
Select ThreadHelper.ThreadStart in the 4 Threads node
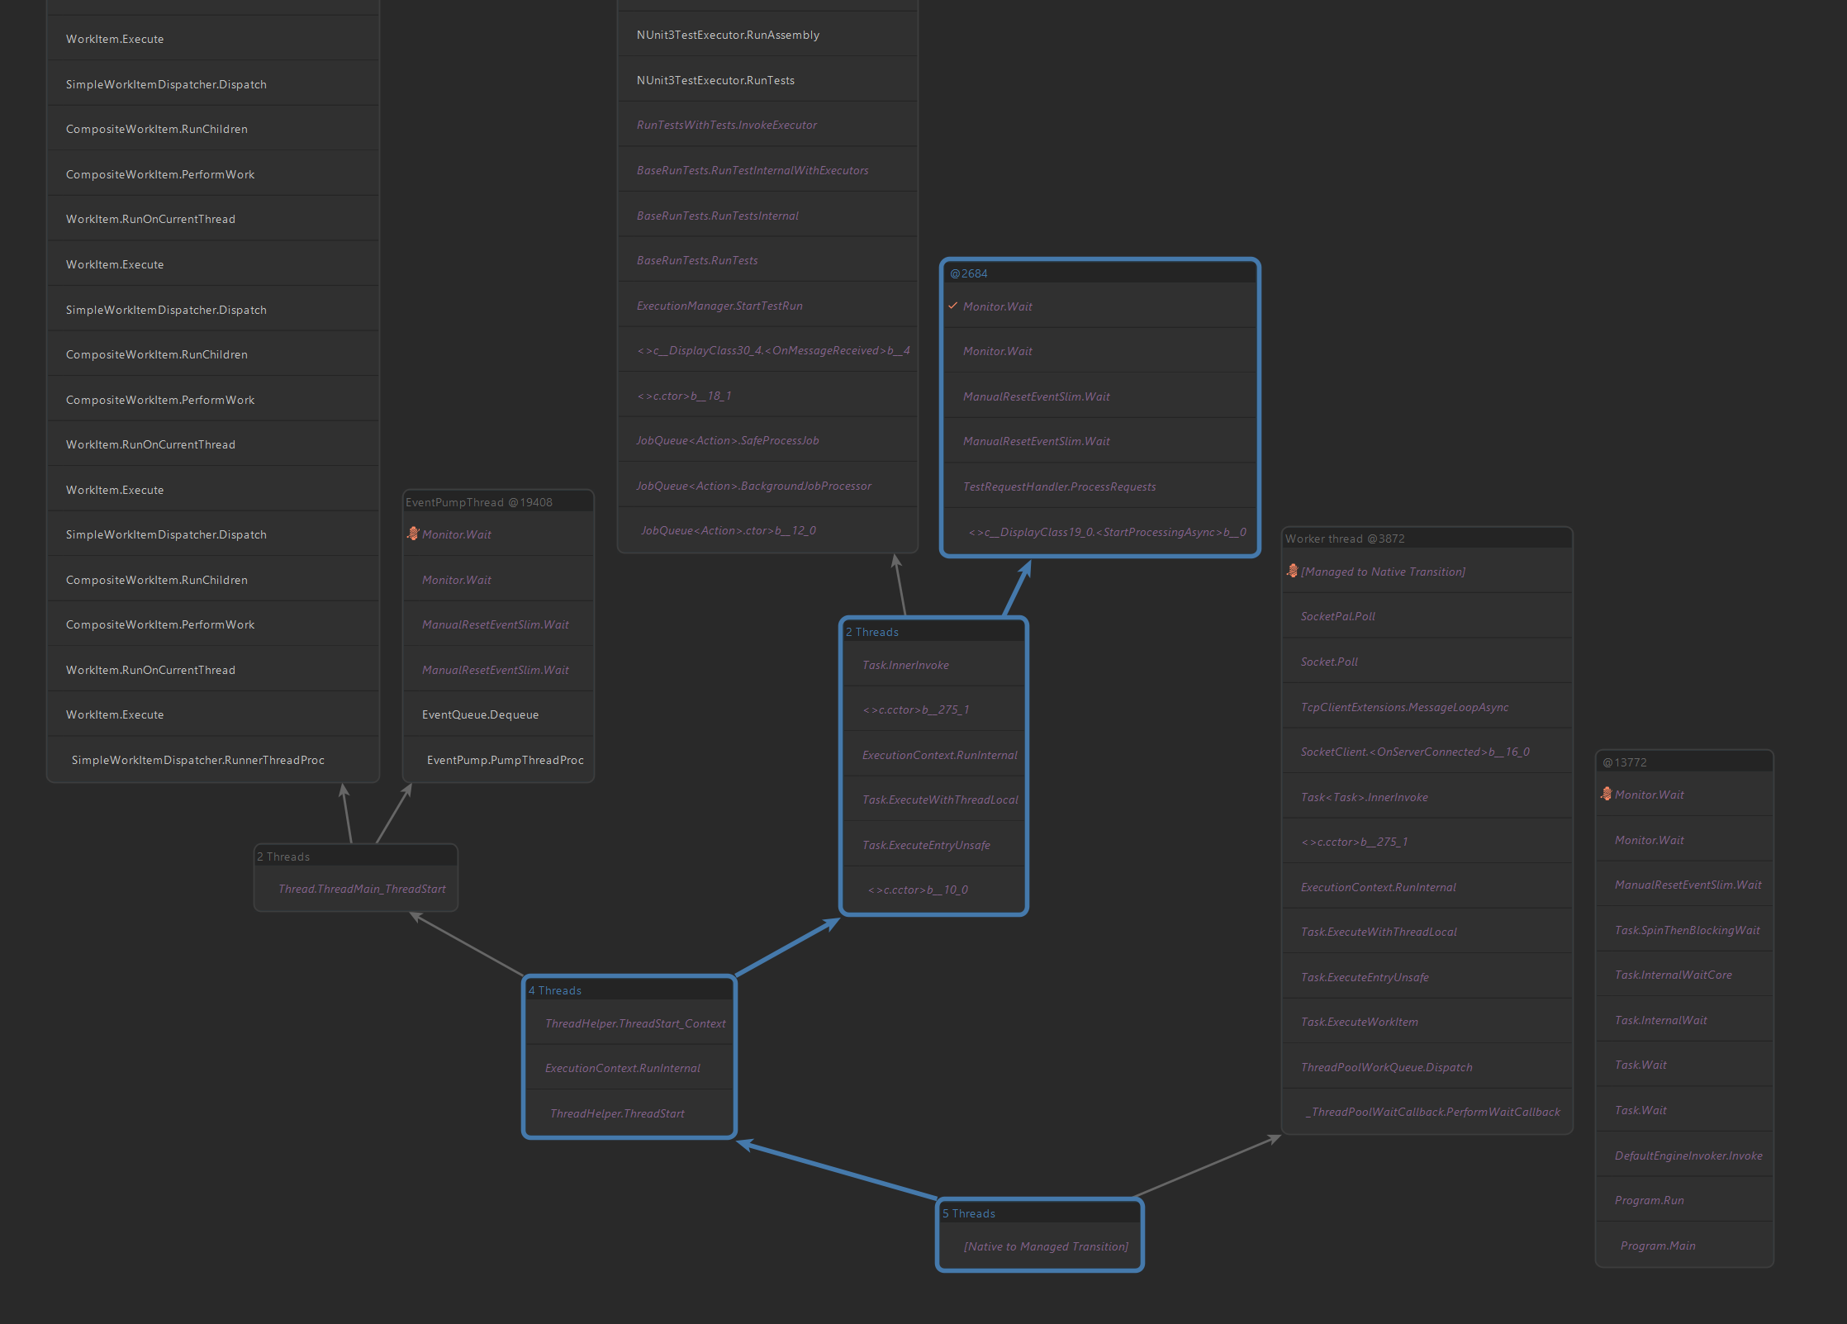[616, 1113]
